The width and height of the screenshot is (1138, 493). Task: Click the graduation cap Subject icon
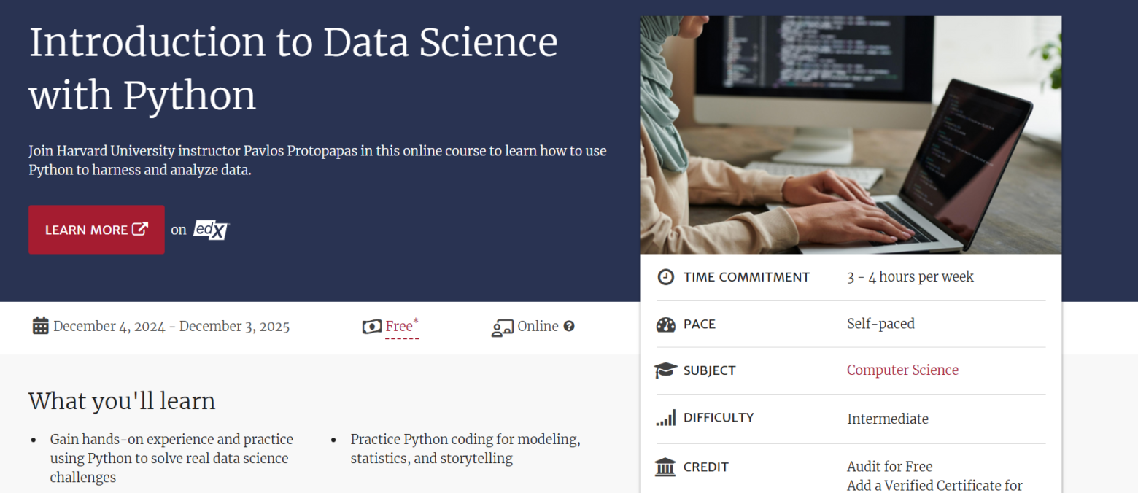[x=666, y=370]
